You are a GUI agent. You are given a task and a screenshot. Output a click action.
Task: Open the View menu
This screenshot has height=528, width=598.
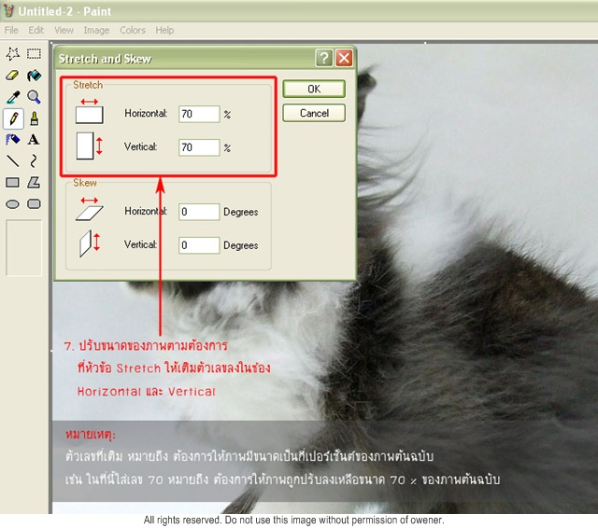64,30
